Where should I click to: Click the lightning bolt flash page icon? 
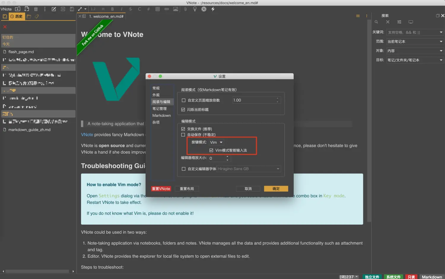213,9
